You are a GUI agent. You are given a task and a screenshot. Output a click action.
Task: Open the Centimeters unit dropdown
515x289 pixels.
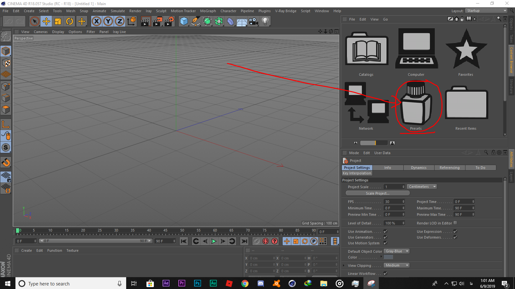pos(422,187)
